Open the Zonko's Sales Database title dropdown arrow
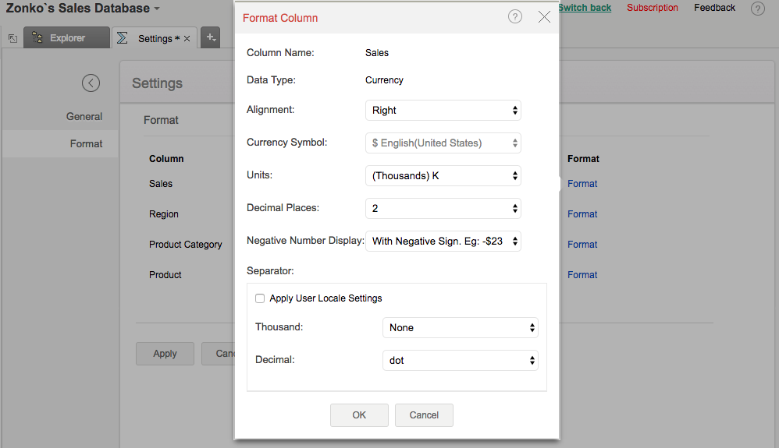 [157, 9]
